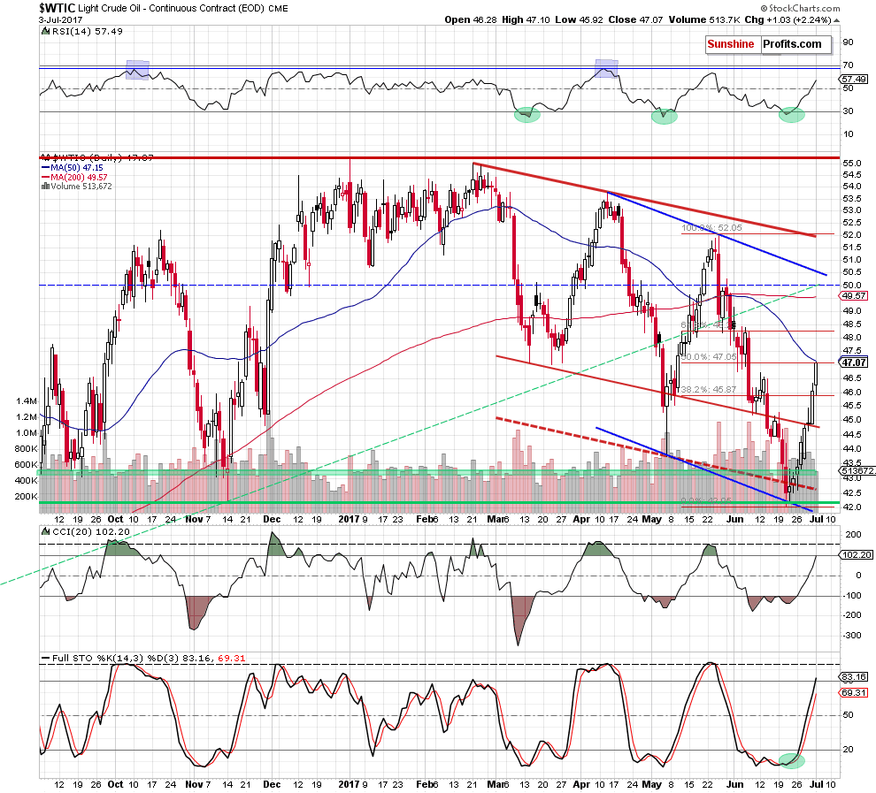Click the 69.31 stochastic value tag at right axis

tap(854, 692)
